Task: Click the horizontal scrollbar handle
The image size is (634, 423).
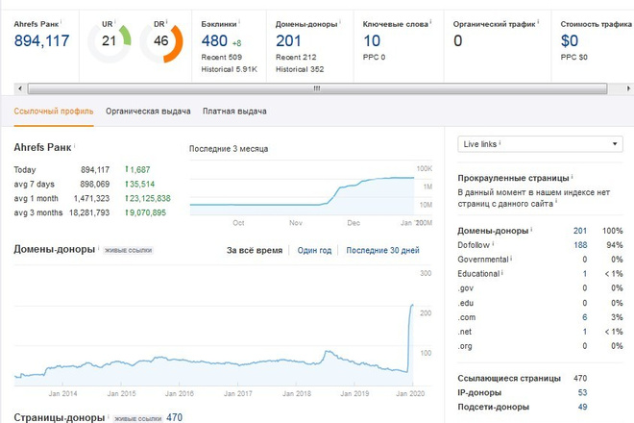Action: [317, 88]
